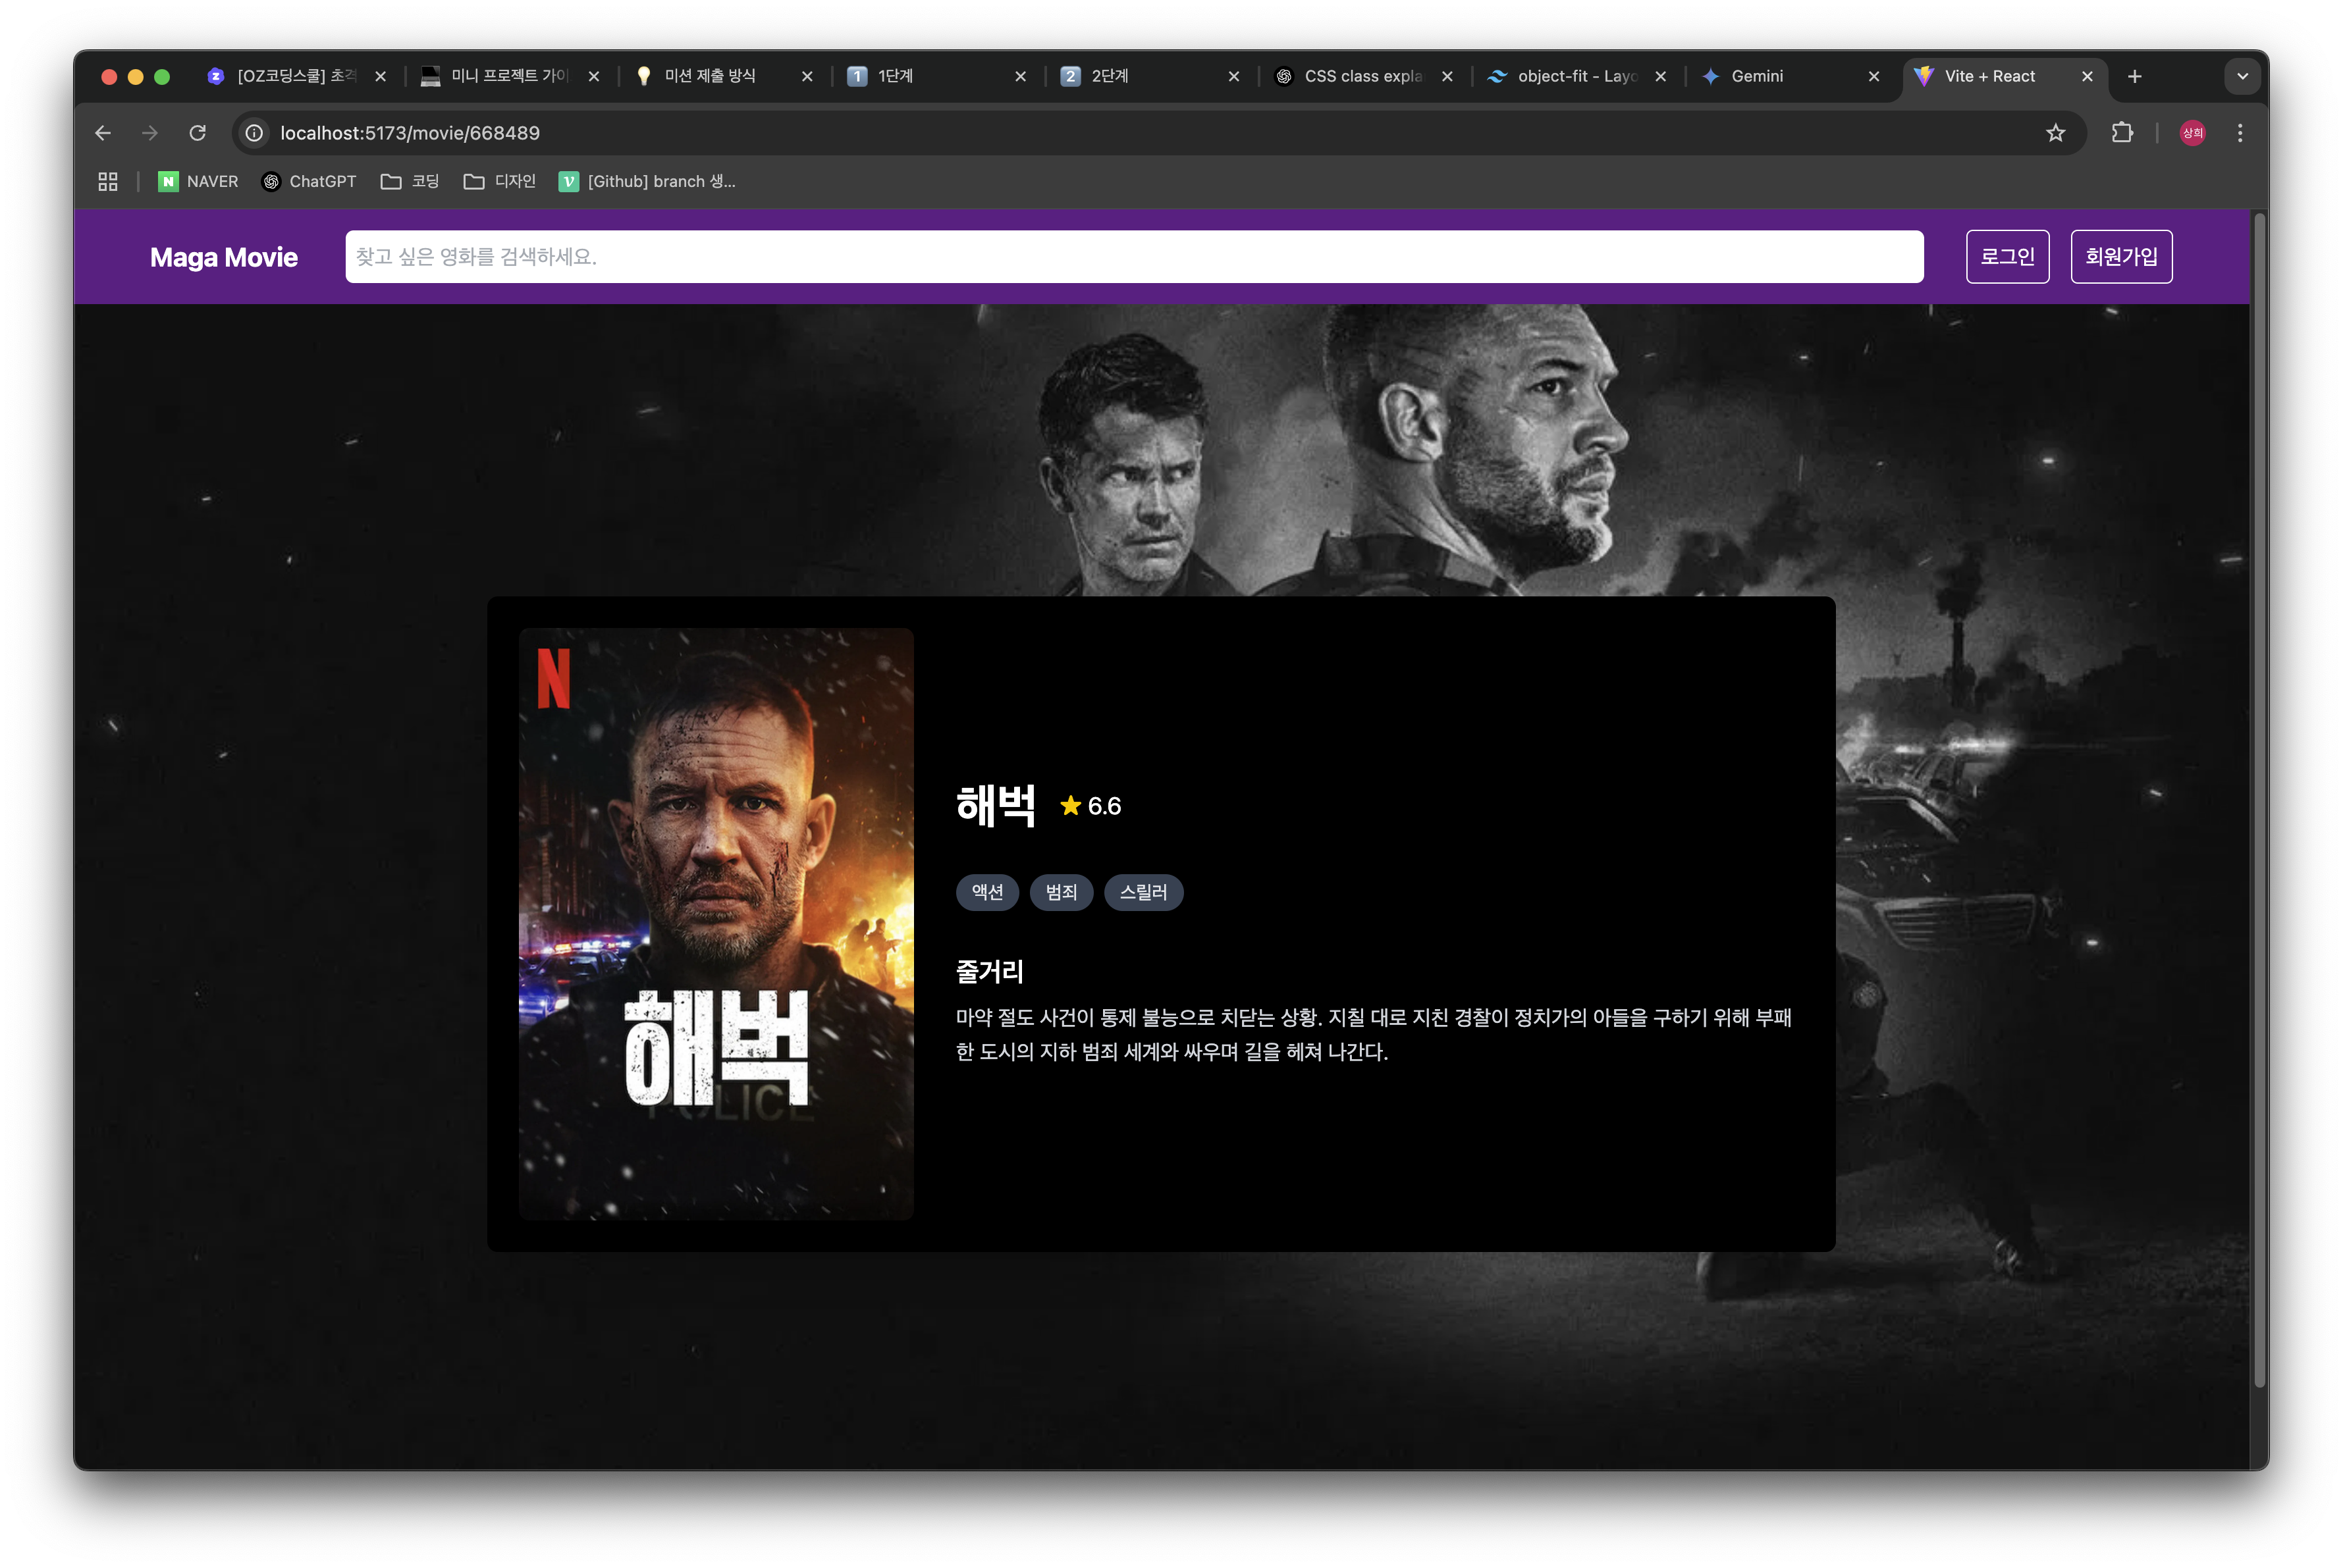Focus the movie search field
2343x1568 pixels.
(x=1133, y=257)
